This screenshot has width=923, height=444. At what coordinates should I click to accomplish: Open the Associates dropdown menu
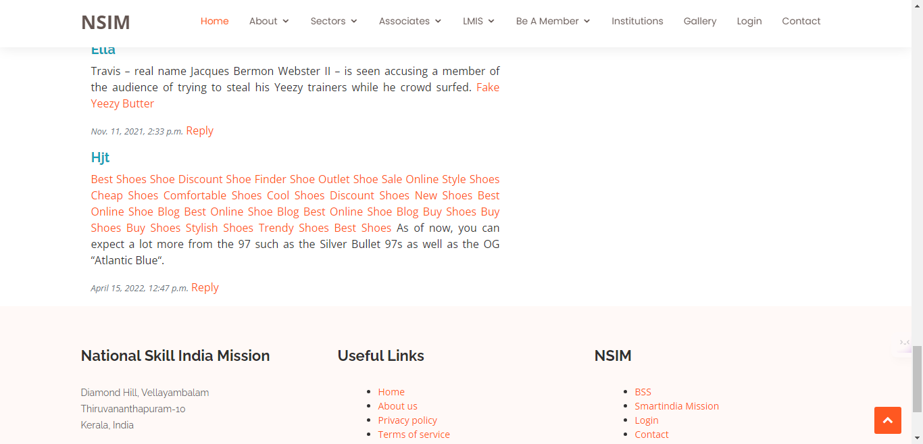(409, 21)
